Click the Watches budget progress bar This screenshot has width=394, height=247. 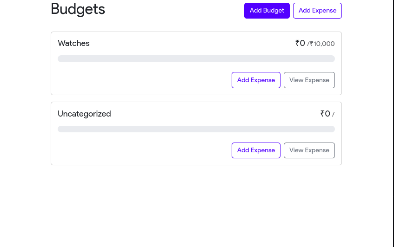pyautogui.click(x=196, y=59)
